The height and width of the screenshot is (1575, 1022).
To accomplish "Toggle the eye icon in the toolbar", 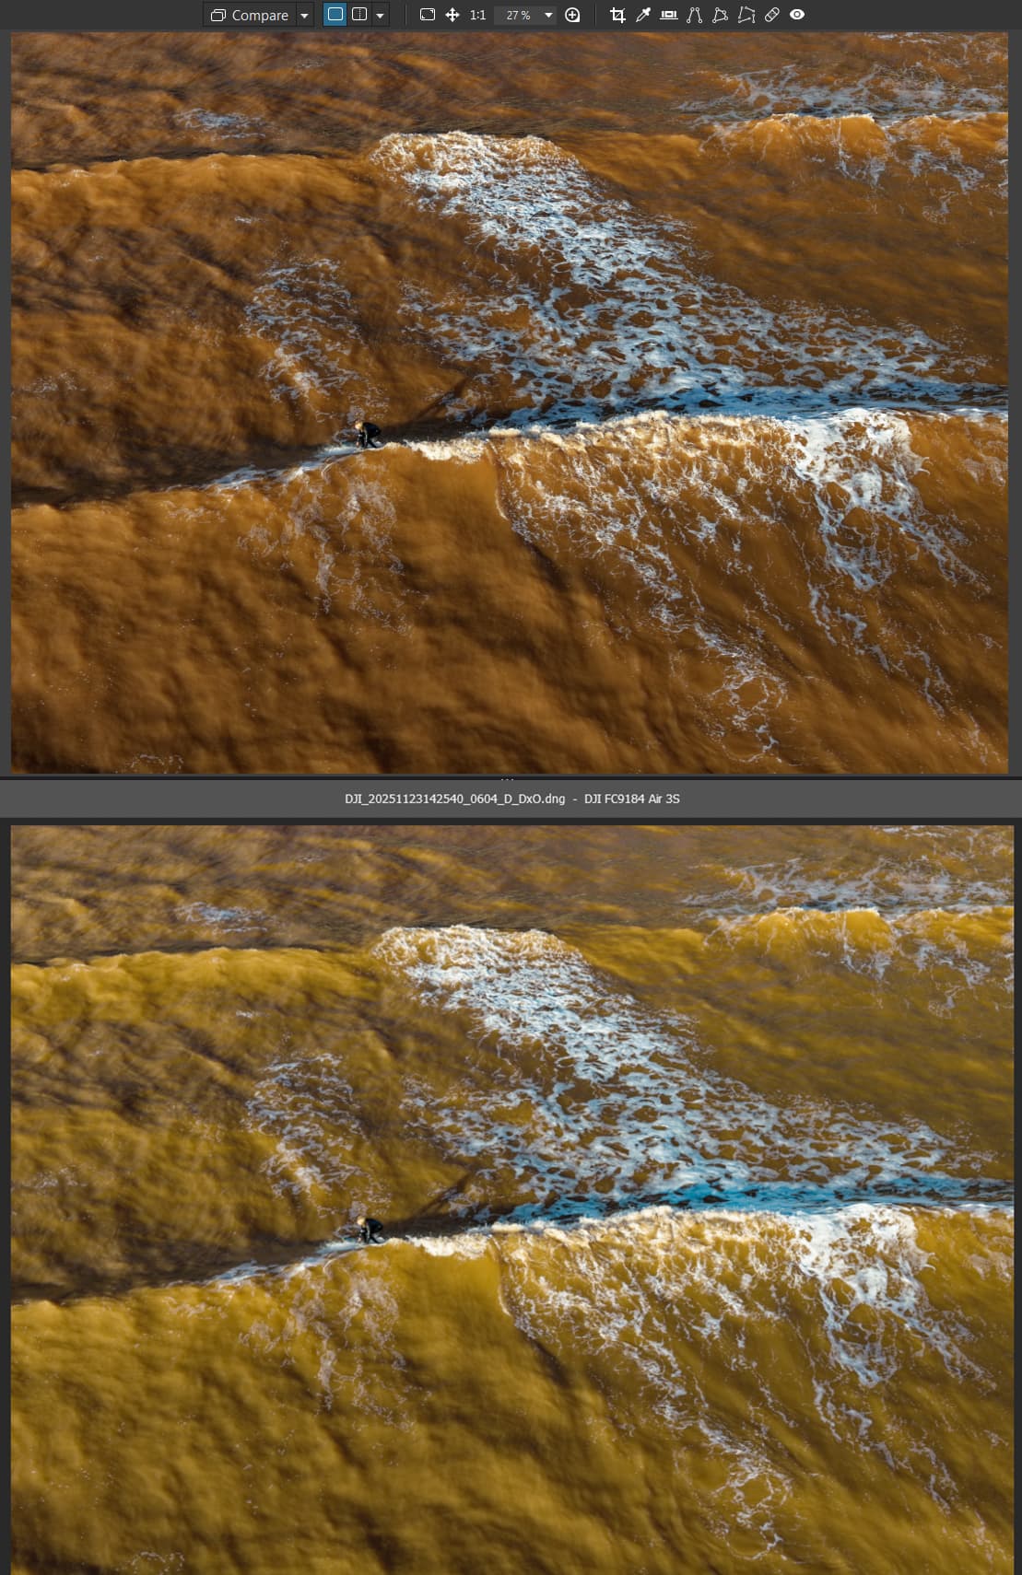I will [797, 15].
